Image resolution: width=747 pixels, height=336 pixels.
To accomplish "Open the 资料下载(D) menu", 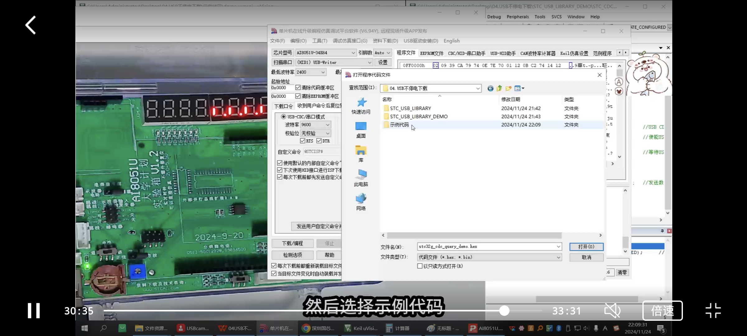I will [x=385, y=41].
